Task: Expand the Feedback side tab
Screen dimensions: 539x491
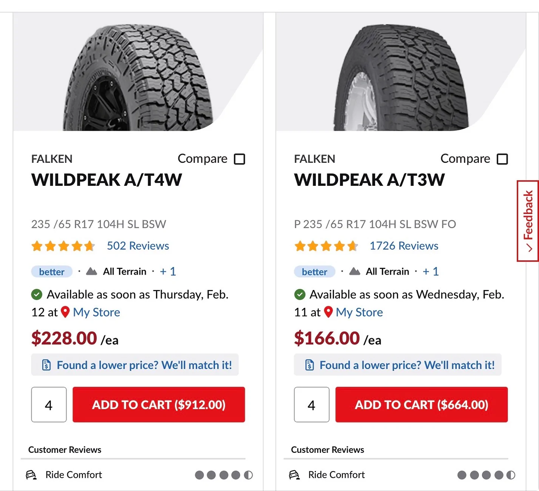Action: pyautogui.click(x=528, y=221)
